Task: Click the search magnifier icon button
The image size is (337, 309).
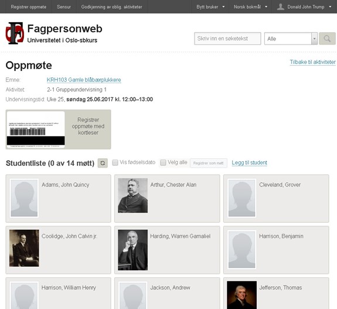Action: point(327,39)
